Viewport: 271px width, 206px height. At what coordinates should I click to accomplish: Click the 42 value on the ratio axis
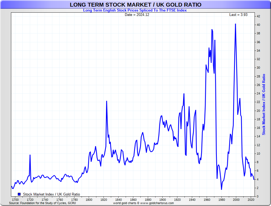(x=258, y=16)
